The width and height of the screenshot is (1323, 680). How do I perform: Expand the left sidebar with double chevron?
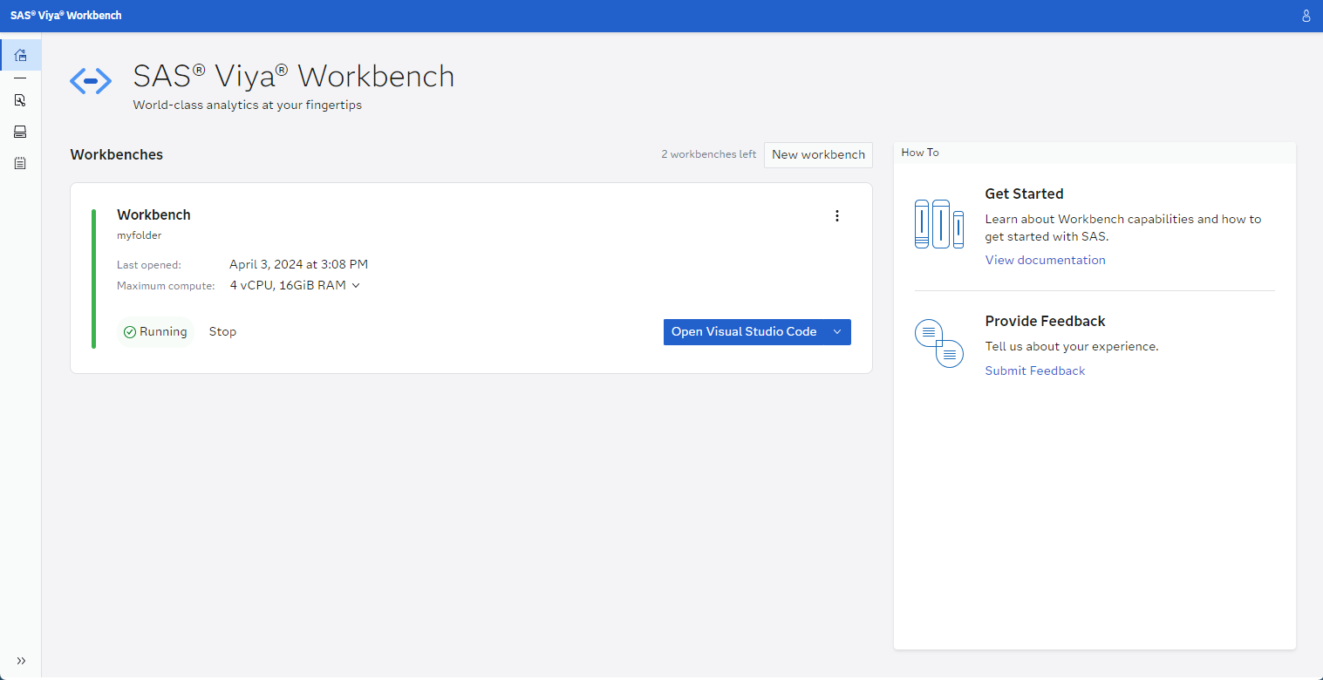pos(21,661)
